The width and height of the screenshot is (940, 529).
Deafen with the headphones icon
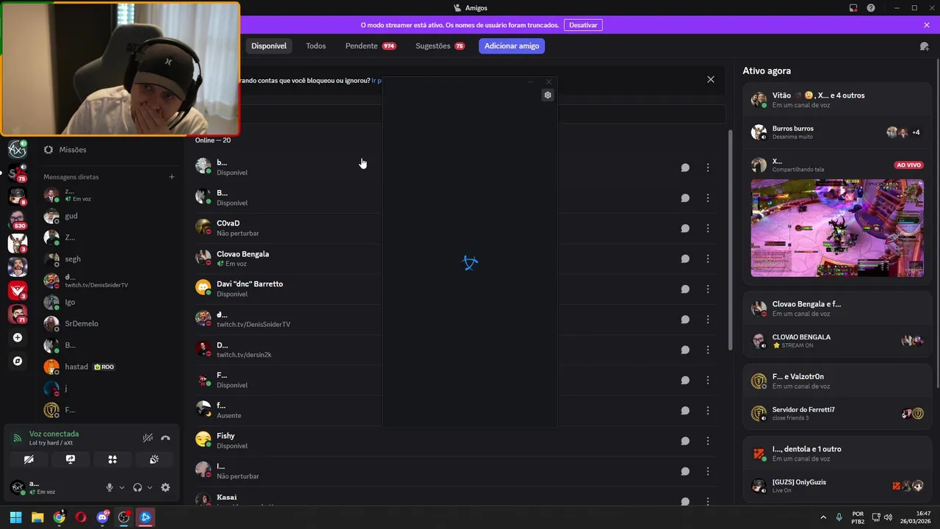pyautogui.click(x=137, y=487)
